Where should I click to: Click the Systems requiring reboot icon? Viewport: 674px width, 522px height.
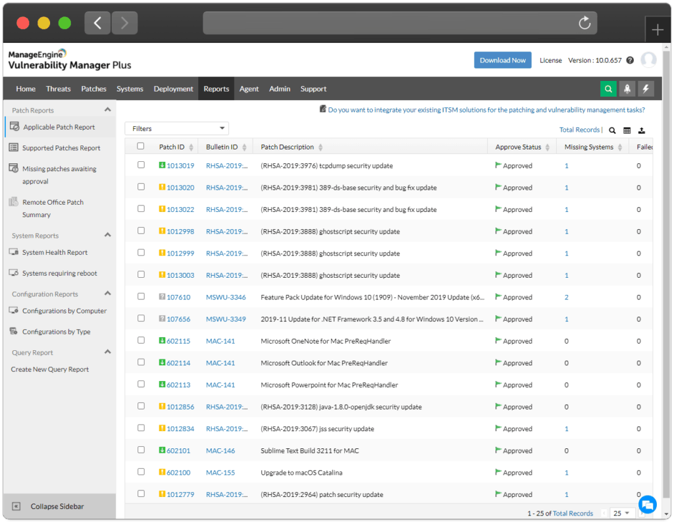[14, 273]
